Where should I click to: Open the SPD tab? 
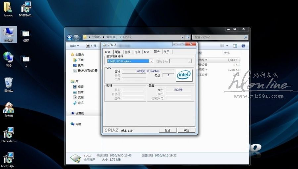(x=146, y=52)
